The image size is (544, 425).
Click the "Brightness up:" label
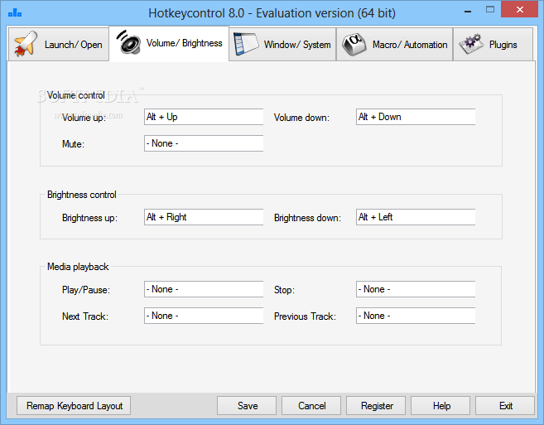[x=89, y=218]
